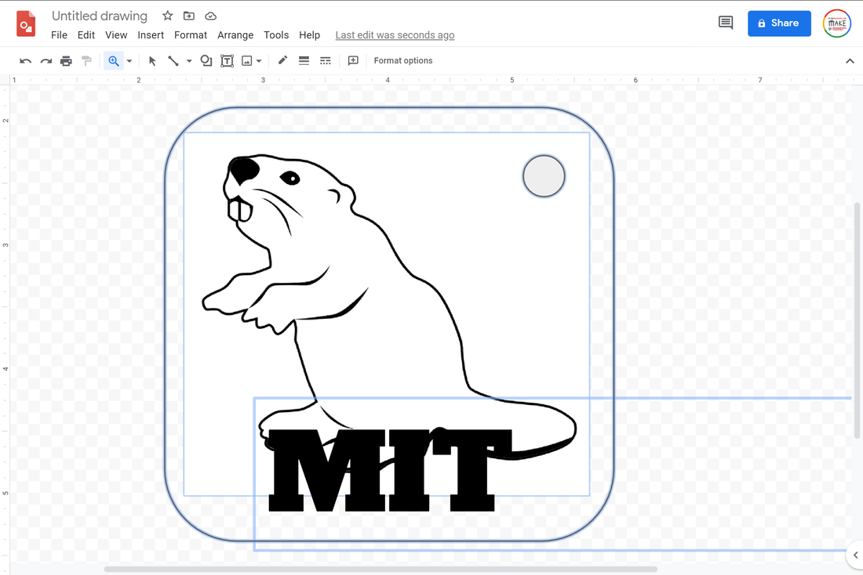Change the border color with pencil icon
The height and width of the screenshot is (575, 863).
pyautogui.click(x=282, y=60)
